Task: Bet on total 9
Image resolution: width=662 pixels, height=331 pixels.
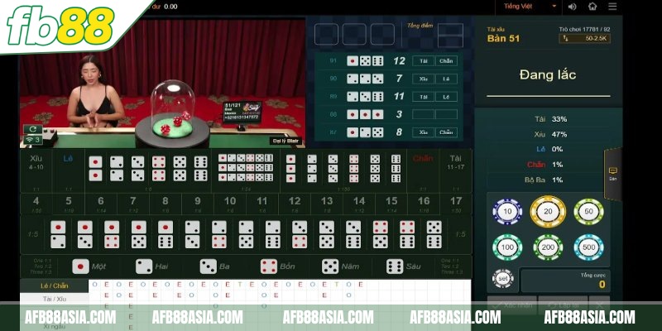Action: coord(198,204)
